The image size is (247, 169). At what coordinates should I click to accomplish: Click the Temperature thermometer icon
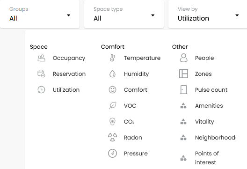point(112,58)
